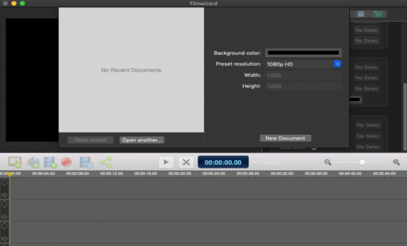Click the yellow playhead marker on ruler
Image resolution: width=407 pixels, height=246 pixels.
10,174
